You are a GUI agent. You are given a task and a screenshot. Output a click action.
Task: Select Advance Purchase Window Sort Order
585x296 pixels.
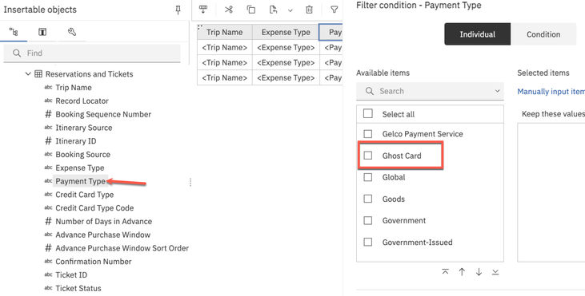122,248
